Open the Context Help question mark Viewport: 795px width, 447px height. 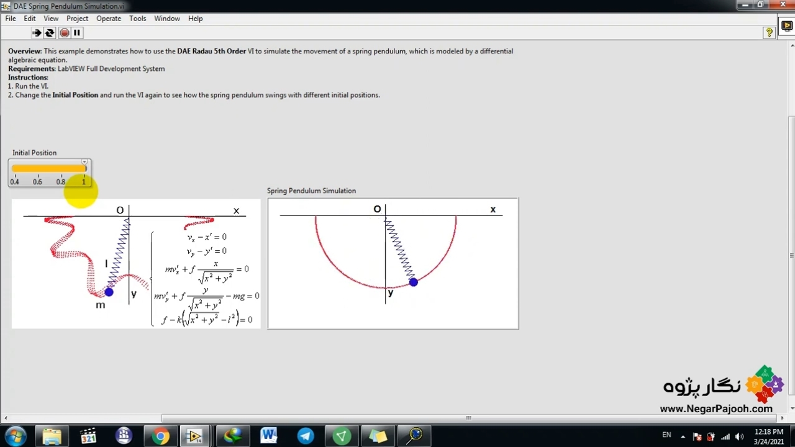(x=769, y=33)
